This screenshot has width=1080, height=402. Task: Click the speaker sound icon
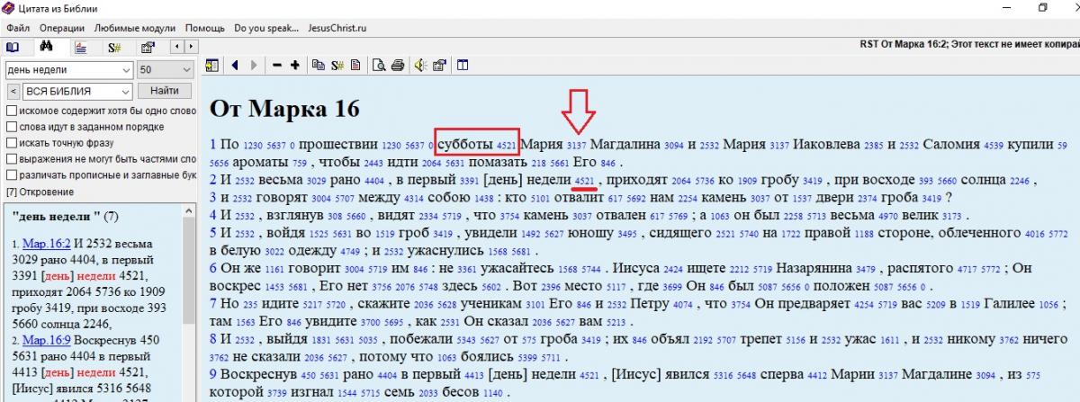(419, 65)
